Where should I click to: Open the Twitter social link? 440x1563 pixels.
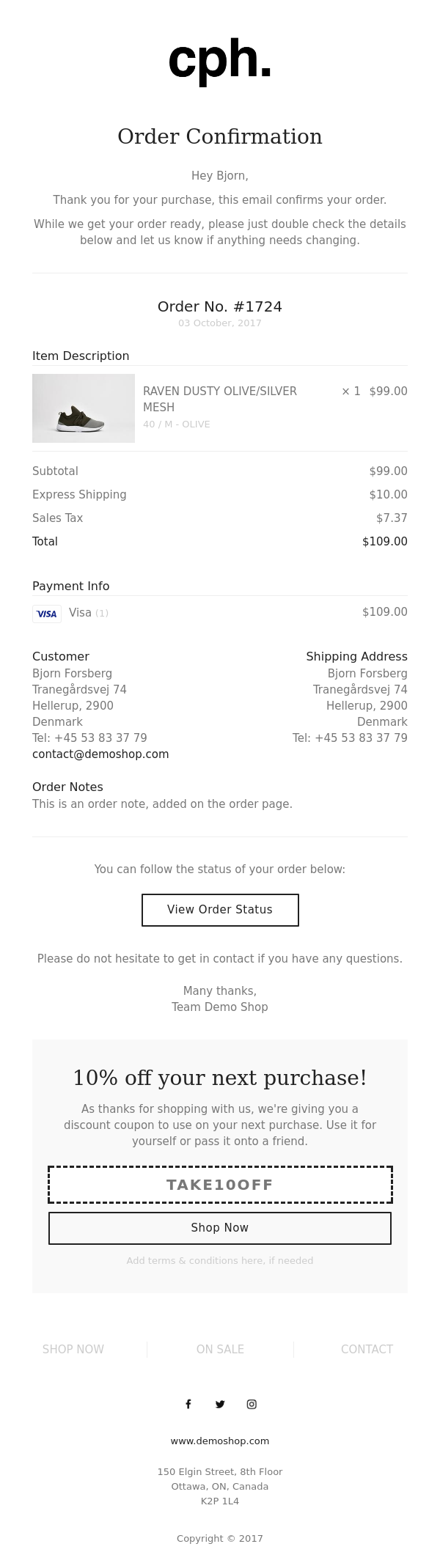[220, 1404]
